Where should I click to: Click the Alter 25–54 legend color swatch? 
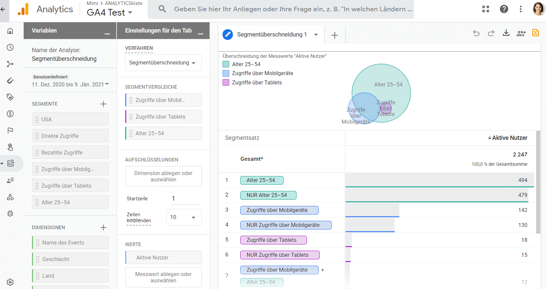226,64
